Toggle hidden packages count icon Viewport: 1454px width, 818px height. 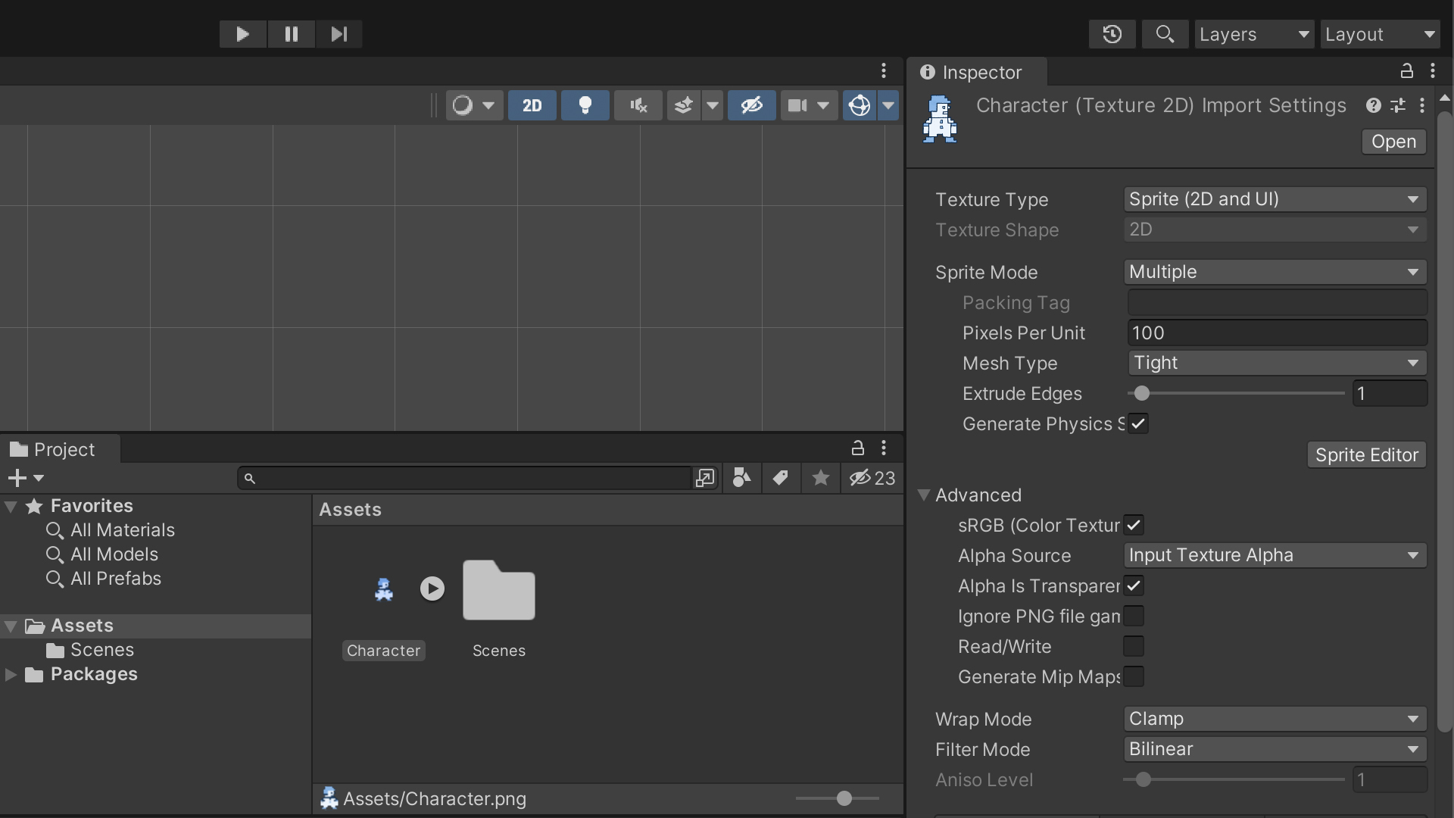point(872,478)
